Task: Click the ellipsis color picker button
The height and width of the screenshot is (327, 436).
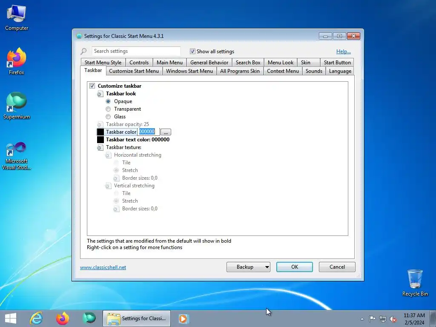Action: click(x=166, y=132)
